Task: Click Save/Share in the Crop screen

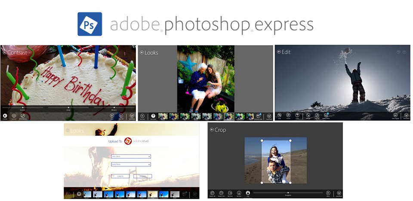Action: [x=339, y=193]
